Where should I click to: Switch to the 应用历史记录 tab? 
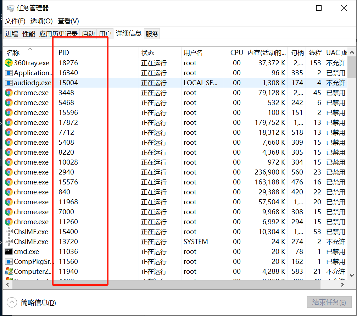coord(58,34)
